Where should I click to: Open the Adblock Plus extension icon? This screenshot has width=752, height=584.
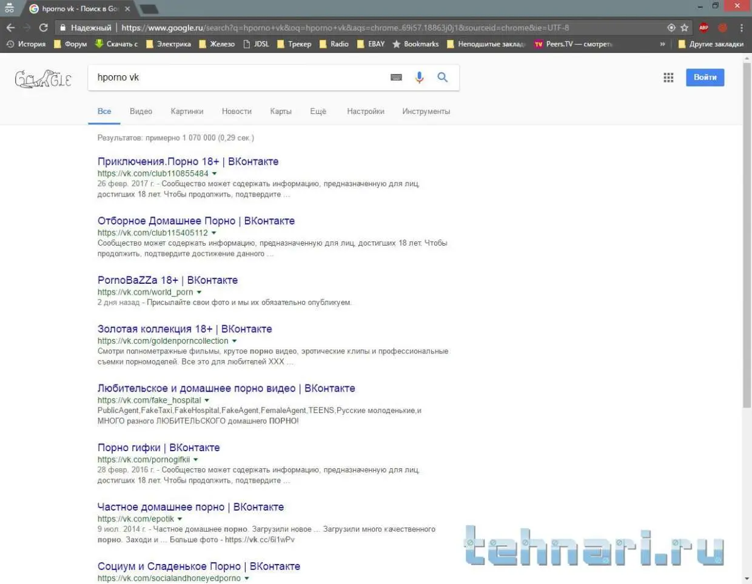point(703,27)
